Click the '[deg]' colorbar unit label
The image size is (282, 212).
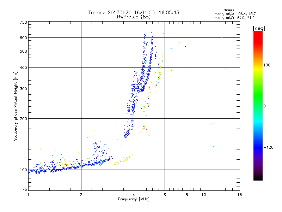tap(259, 28)
